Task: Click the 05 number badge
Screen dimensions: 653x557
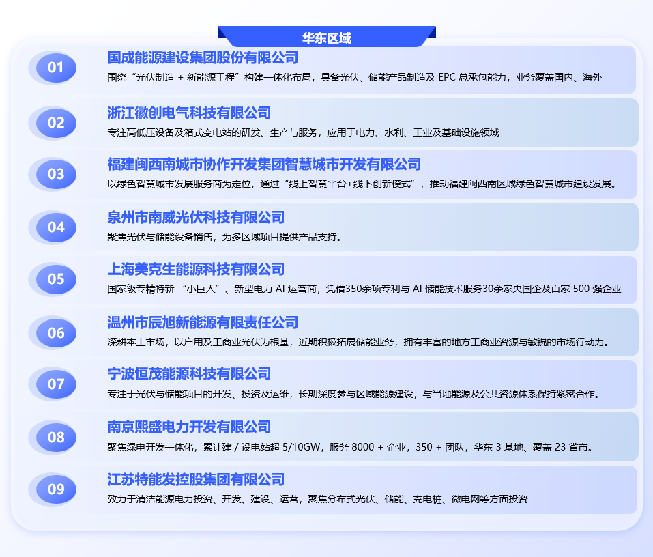Action: 56,279
